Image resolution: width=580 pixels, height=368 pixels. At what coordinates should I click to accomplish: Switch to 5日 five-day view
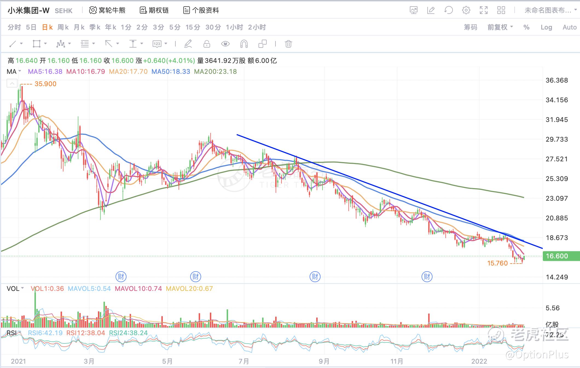31,27
